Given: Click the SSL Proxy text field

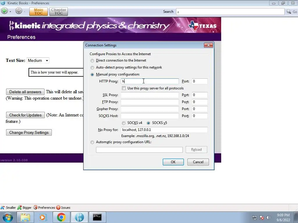Looking at the screenshot, I should 150,95.
